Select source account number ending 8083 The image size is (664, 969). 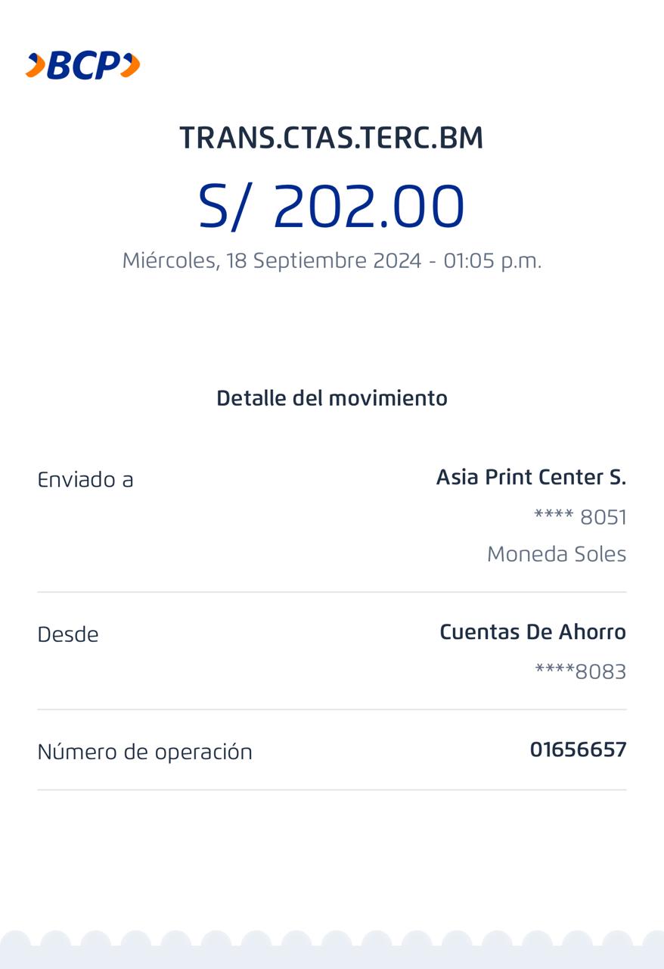(580, 672)
